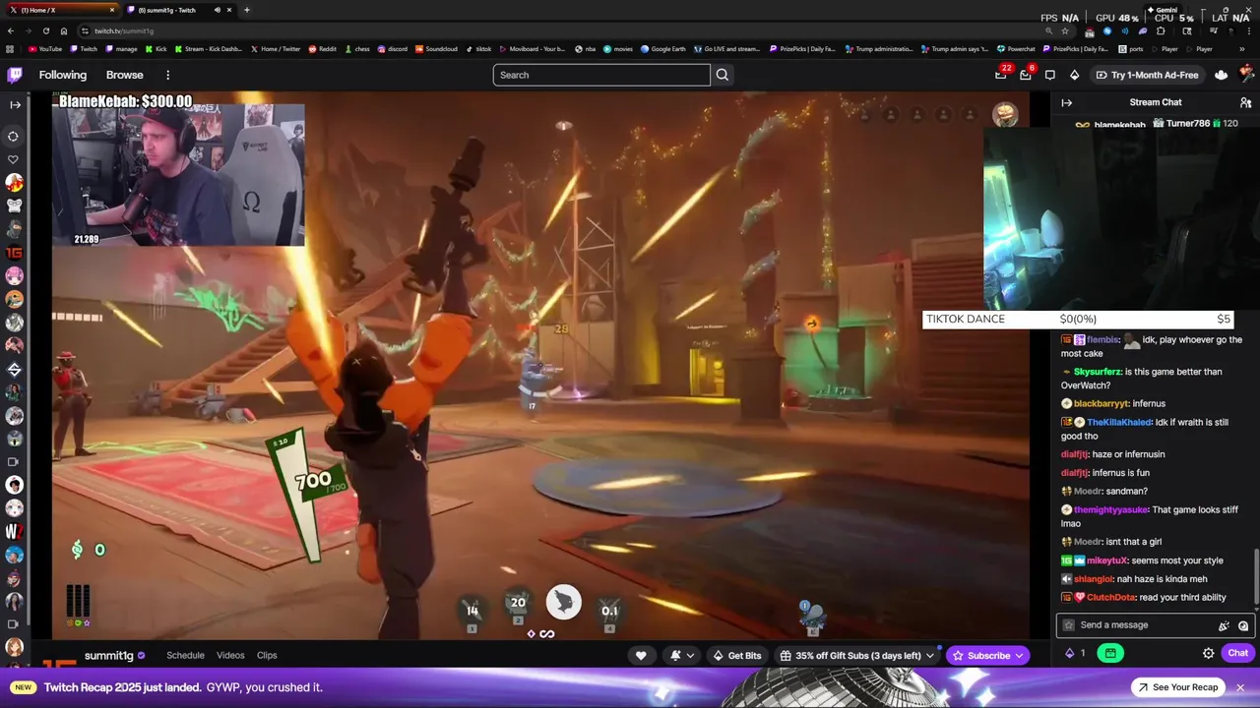The width and height of the screenshot is (1260, 708).
Task: Click the purple Chat send button
Action: [1237, 653]
